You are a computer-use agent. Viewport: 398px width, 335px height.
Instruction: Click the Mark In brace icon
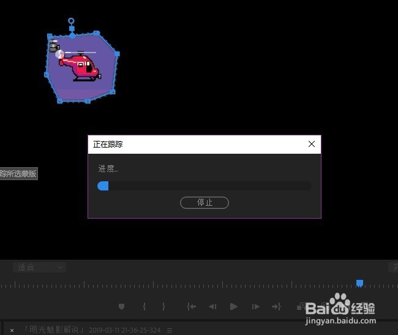click(x=144, y=307)
